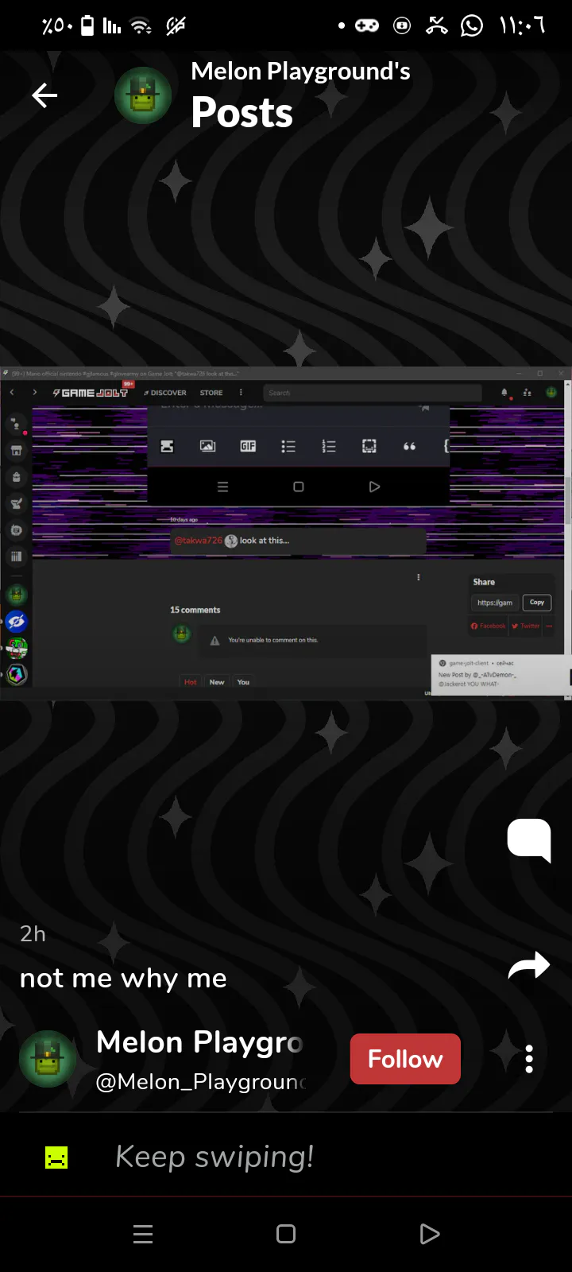Screen dimensions: 572x1272
Task: Tap the Wi-Fi status bar icon
Action: [141, 26]
